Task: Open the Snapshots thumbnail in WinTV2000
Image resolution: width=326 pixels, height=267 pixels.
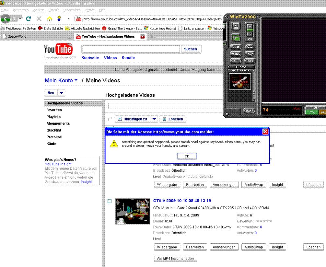Action: coord(240,82)
